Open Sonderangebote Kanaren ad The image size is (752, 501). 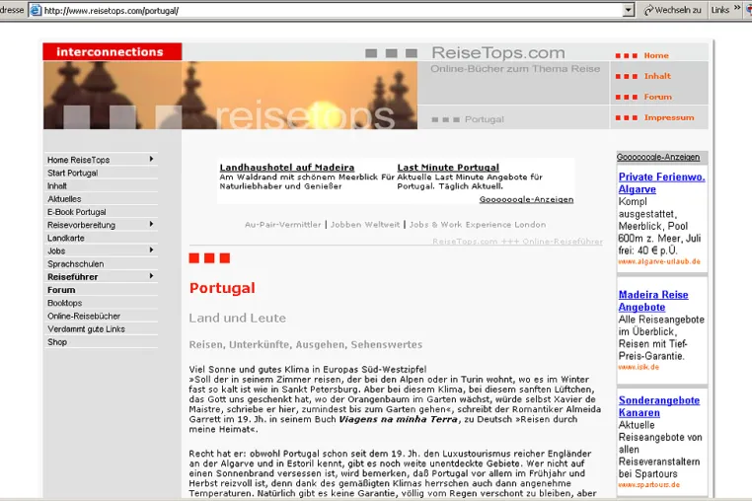pyautogui.click(x=659, y=406)
